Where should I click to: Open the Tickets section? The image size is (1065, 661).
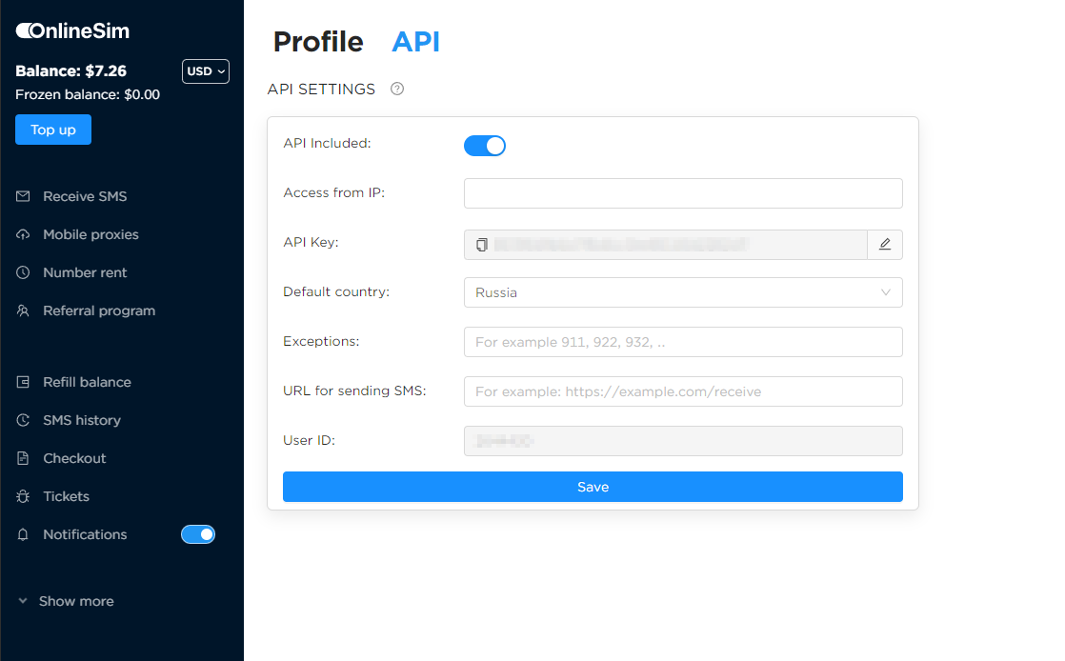tap(67, 496)
